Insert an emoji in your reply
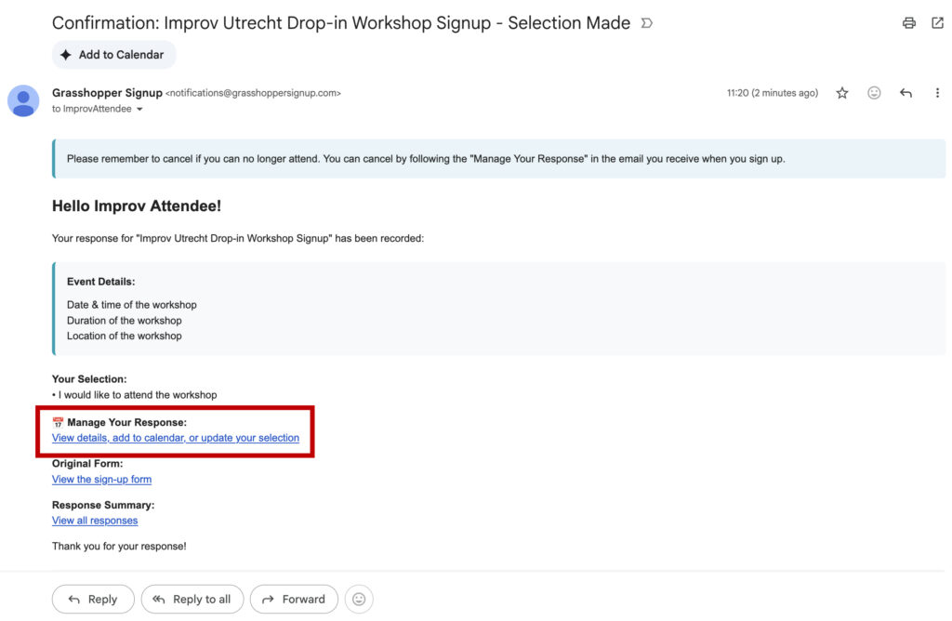The width and height of the screenshot is (952, 621). point(359,599)
